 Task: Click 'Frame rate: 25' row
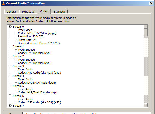[27, 40]
